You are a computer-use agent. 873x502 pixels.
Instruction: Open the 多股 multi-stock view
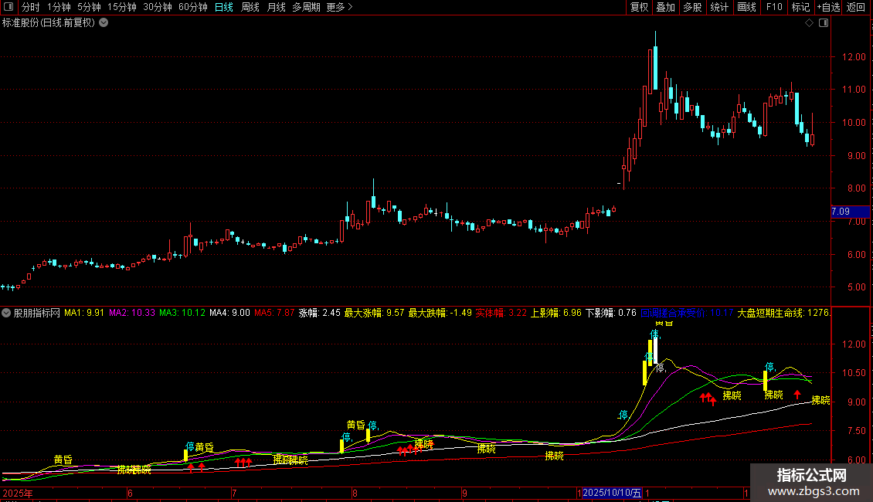pos(692,7)
